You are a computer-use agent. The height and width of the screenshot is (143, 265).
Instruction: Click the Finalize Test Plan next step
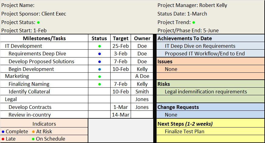coord(185,131)
